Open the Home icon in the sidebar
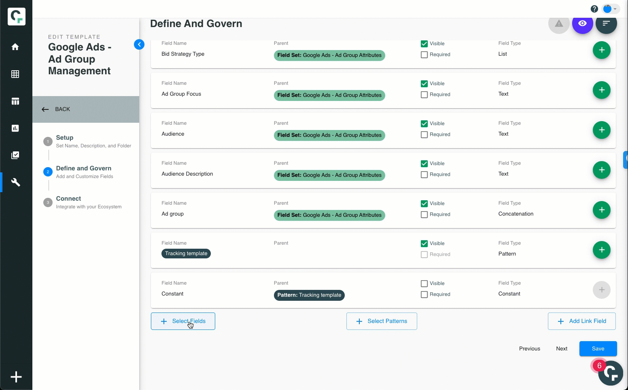 click(x=15, y=47)
